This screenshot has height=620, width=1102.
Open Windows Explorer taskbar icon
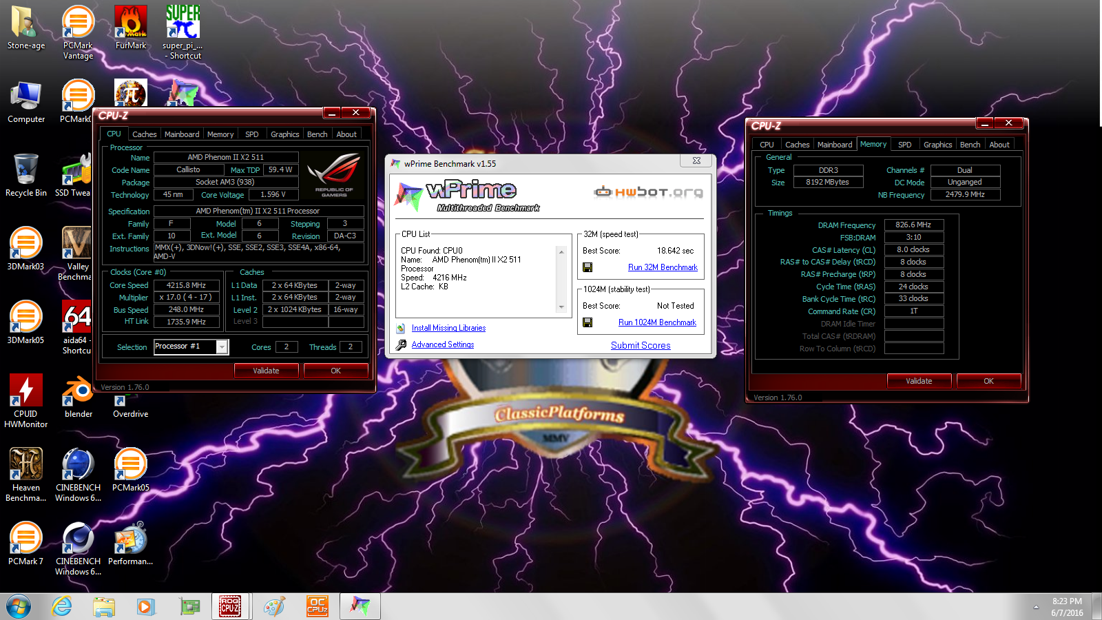(x=104, y=607)
